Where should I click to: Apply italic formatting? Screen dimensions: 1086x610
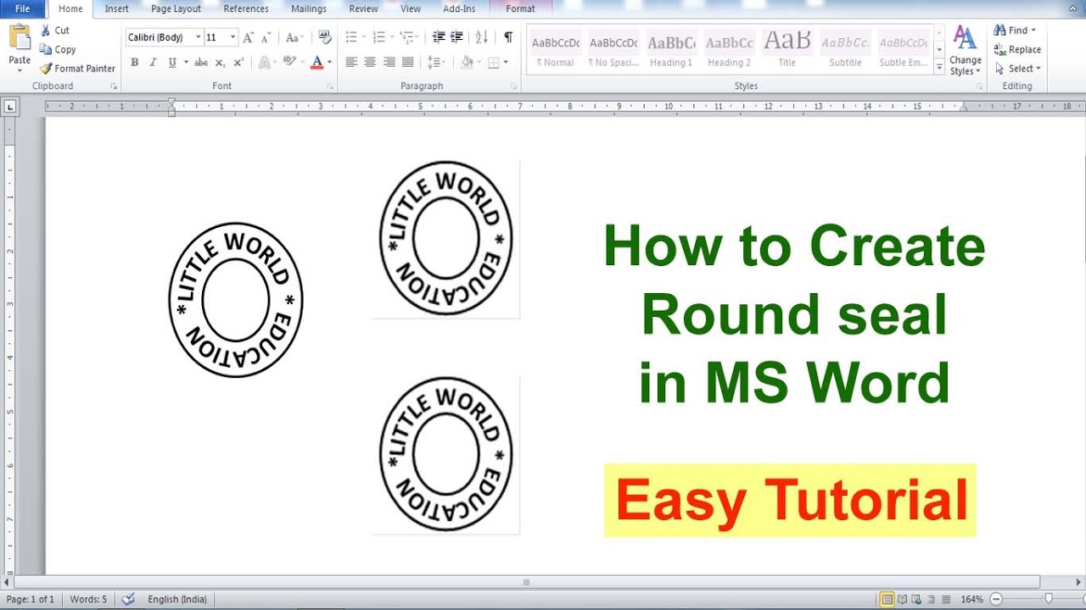[x=153, y=62]
